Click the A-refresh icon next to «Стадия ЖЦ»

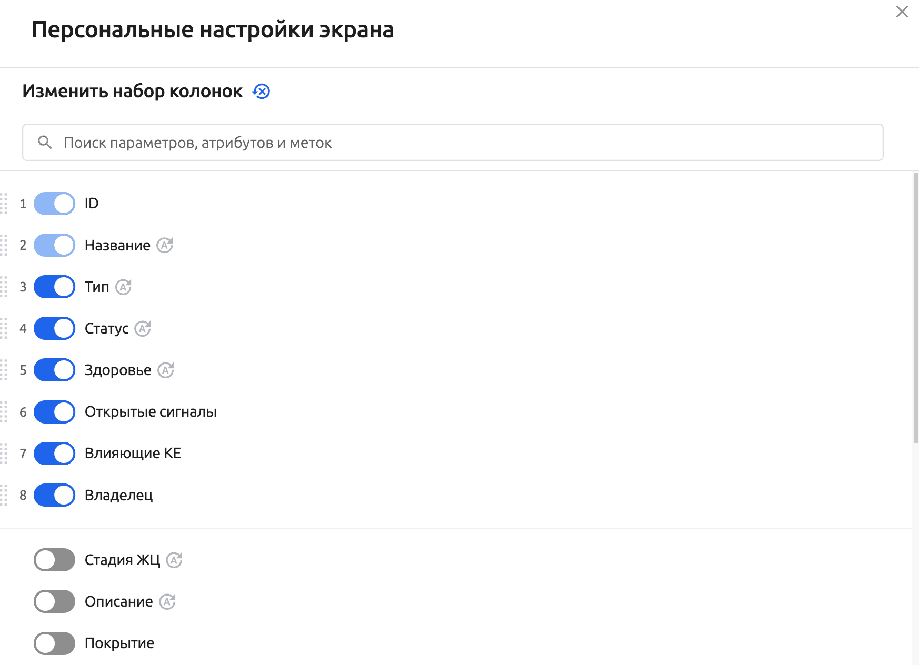point(175,560)
